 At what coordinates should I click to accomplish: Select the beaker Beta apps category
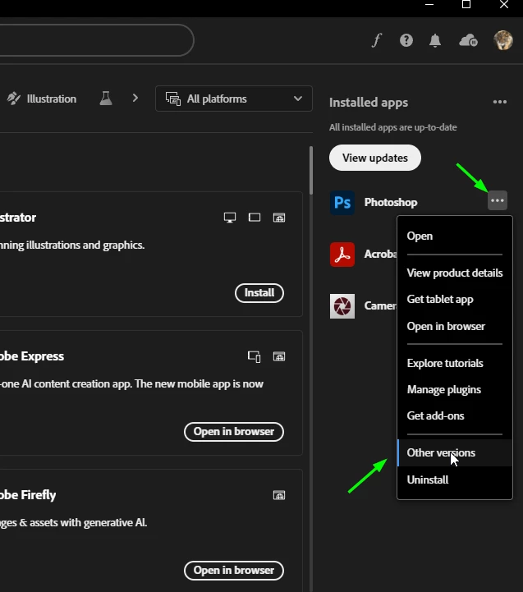click(x=106, y=99)
